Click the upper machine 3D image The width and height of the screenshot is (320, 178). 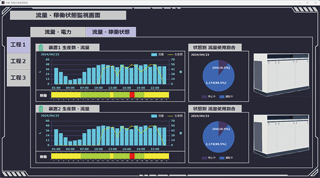click(281, 75)
